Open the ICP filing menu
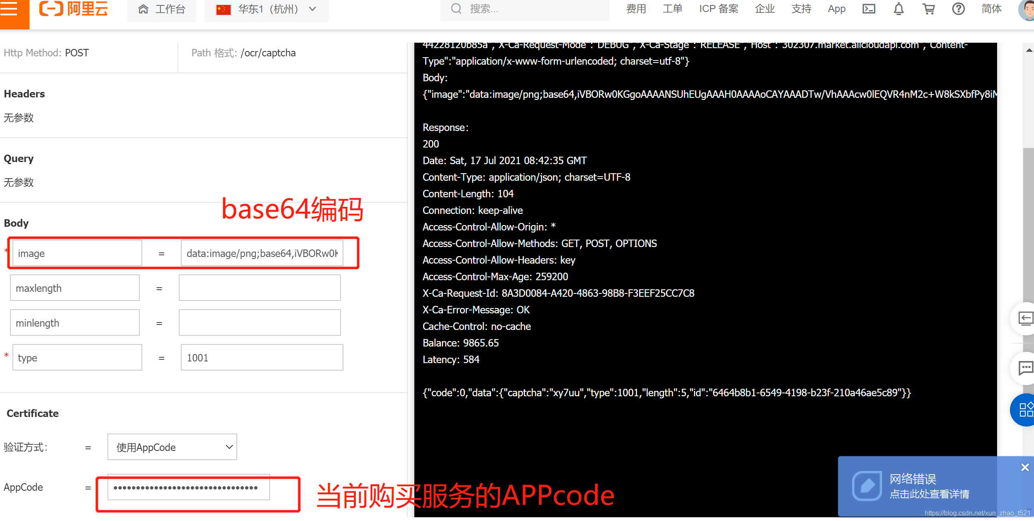 [718, 9]
